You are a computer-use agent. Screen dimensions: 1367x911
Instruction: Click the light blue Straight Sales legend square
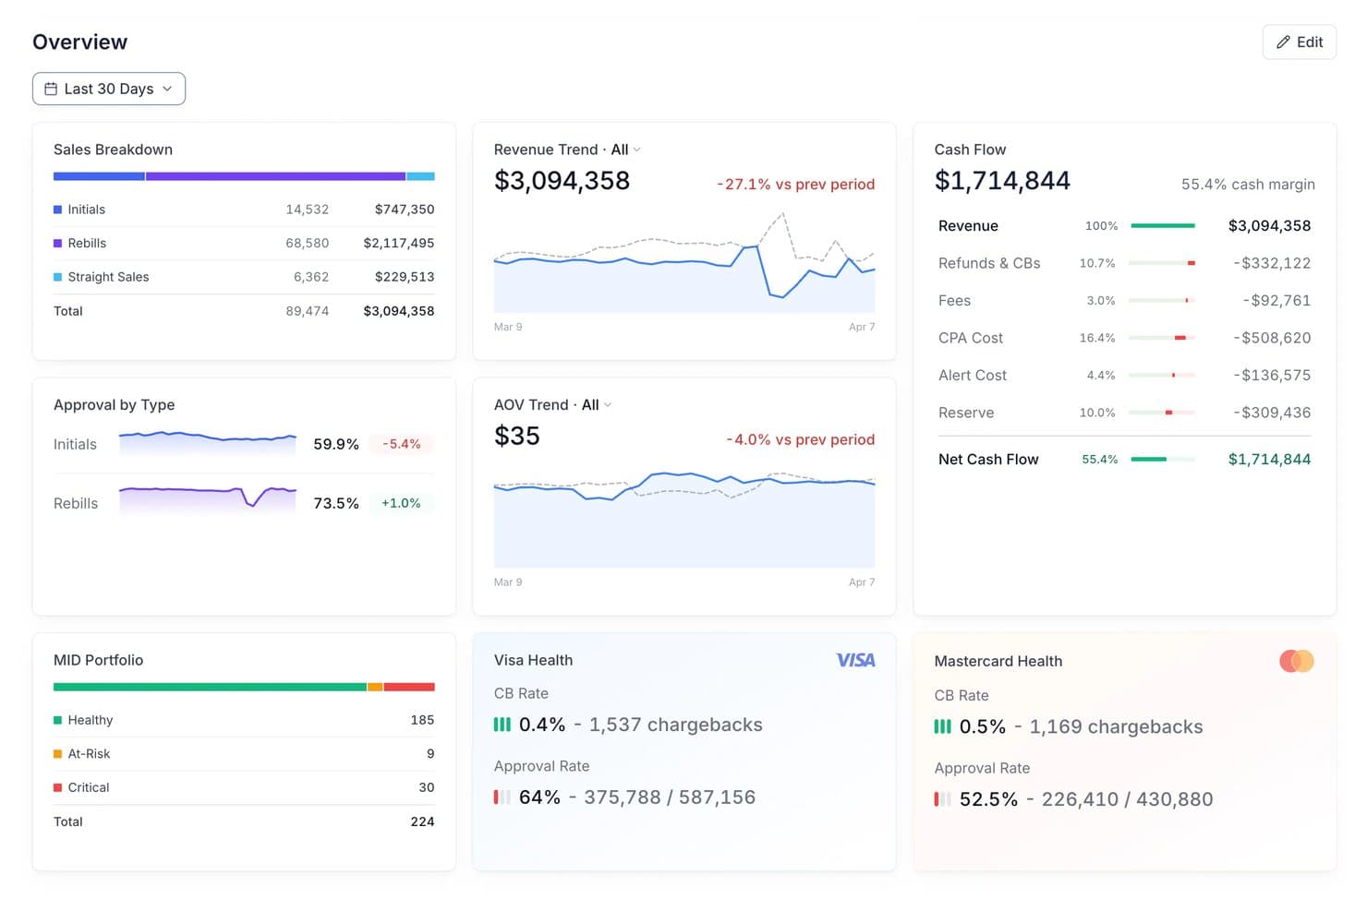57,277
